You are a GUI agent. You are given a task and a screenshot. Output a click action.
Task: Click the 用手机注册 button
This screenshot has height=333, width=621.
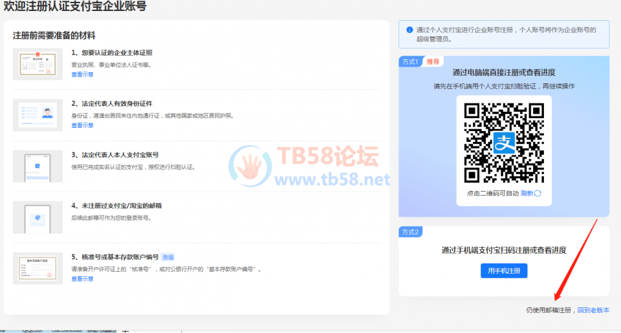[504, 270]
